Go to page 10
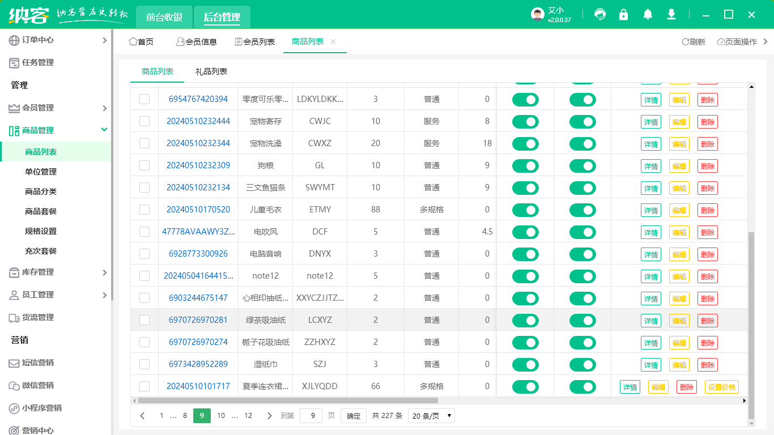 pos(221,416)
